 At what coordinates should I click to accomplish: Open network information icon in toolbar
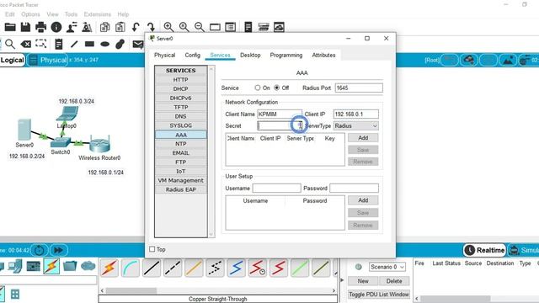pyautogui.click(x=56, y=27)
